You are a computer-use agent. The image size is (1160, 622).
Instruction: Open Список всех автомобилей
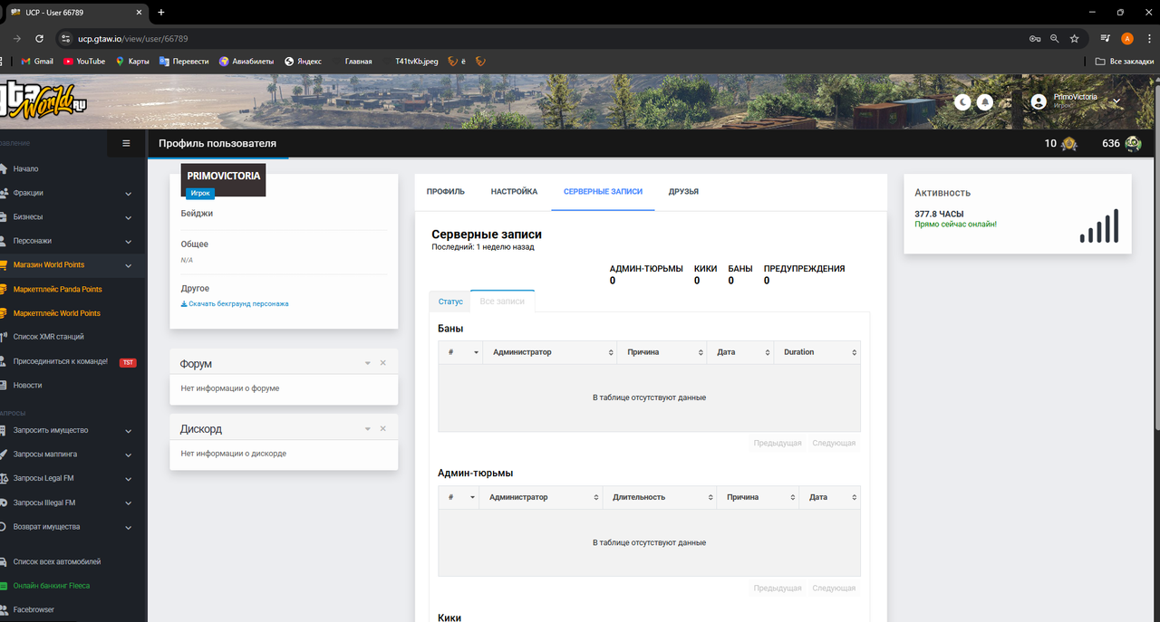click(56, 562)
